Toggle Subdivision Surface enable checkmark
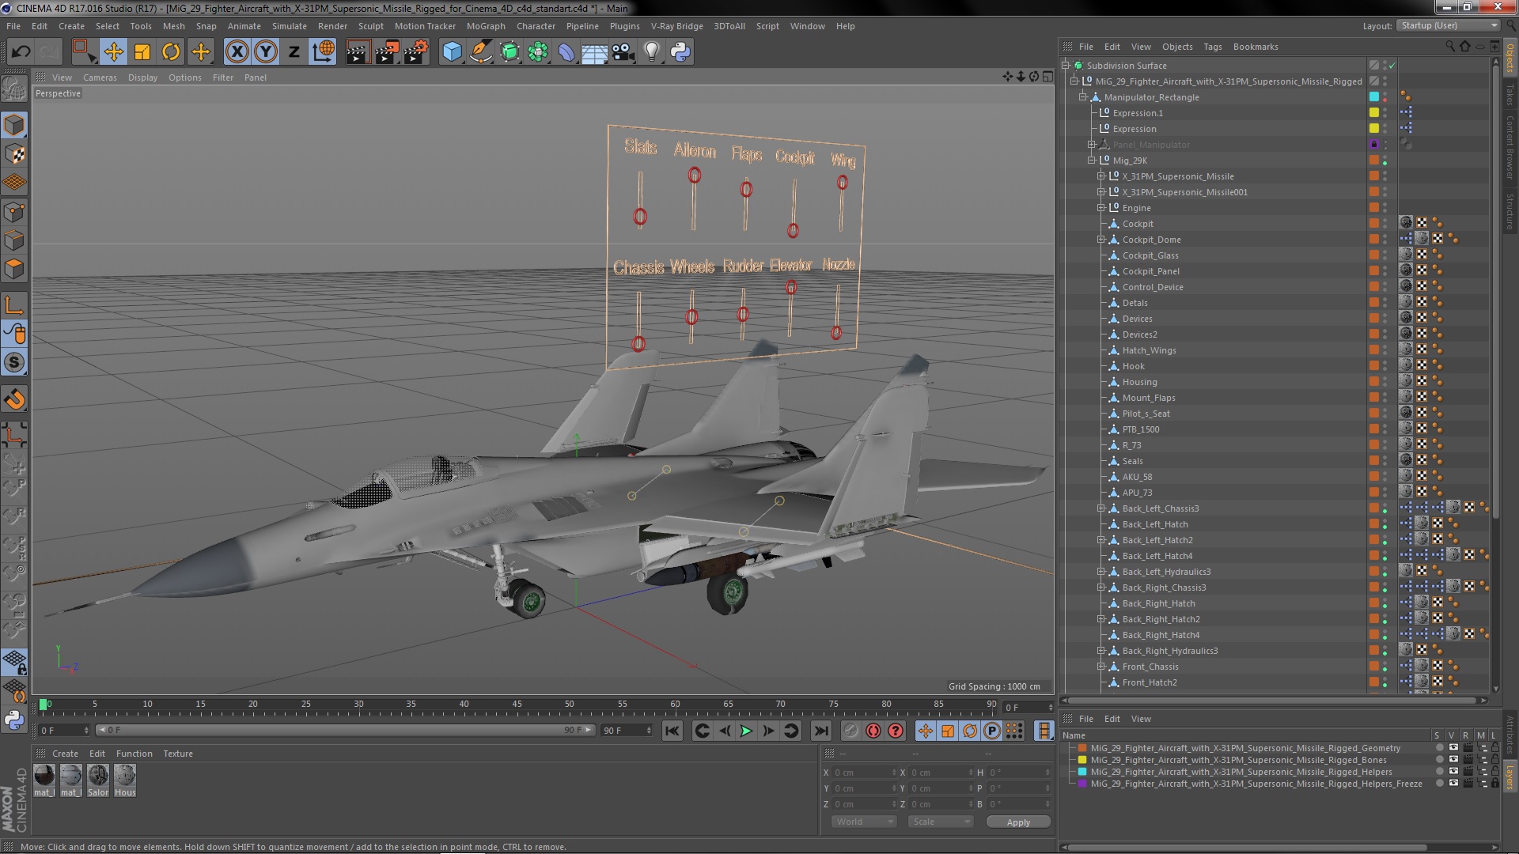Viewport: 1519px width, 854px height. pos(1392,66)
